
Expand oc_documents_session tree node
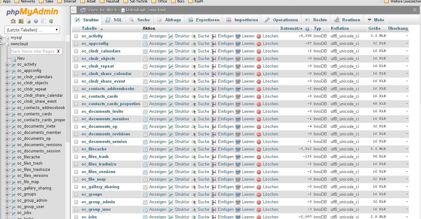pos(7,151)
